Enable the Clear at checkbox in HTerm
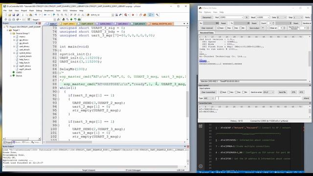The image size is (313, 176). pos(268,28)
